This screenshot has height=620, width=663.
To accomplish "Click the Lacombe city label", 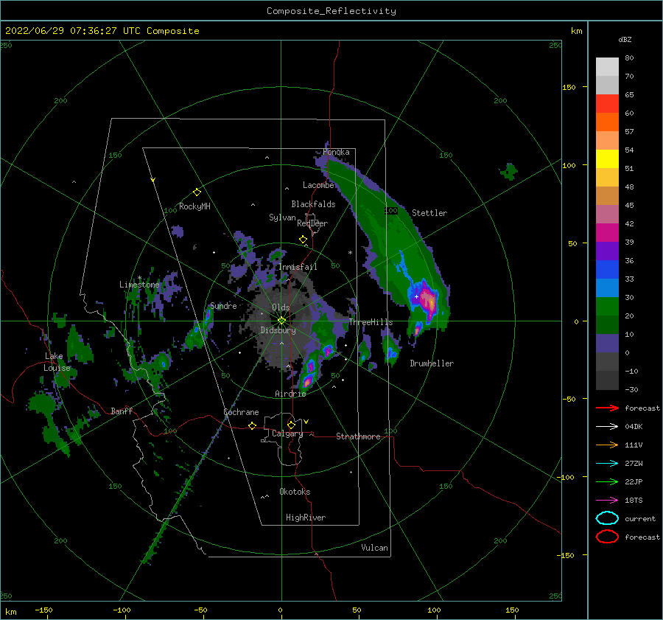I will point(318,185).
